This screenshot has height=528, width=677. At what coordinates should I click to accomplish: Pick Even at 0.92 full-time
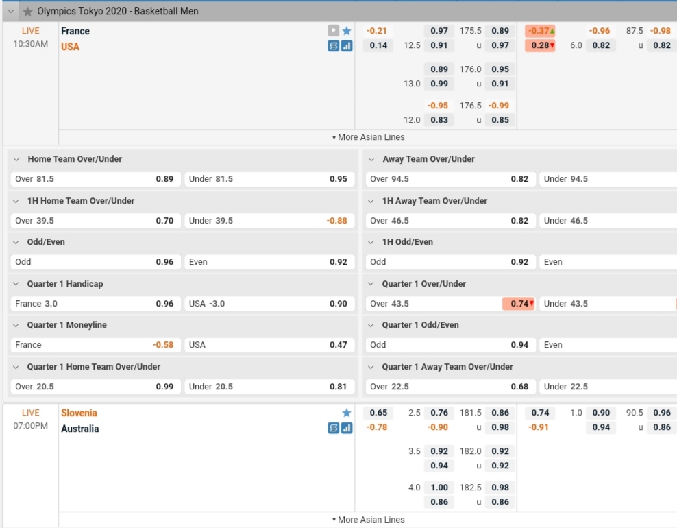269,262
